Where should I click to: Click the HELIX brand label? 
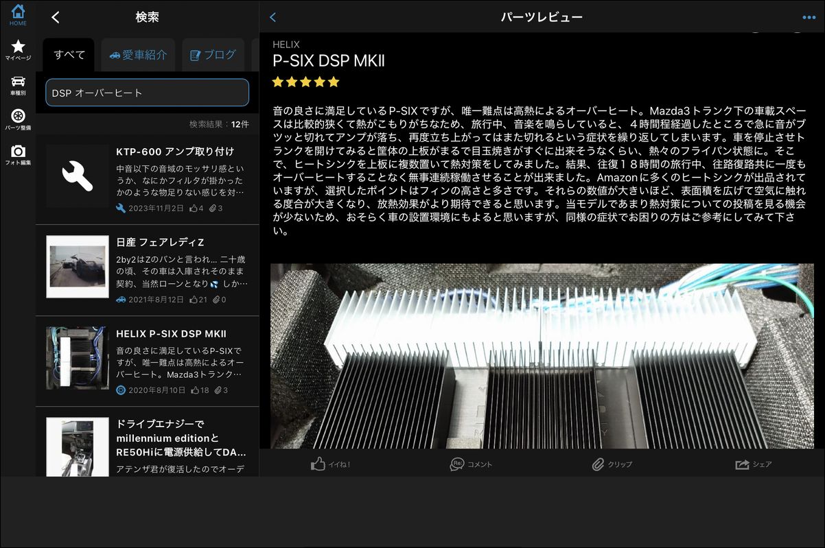click(x=286, y=45)
